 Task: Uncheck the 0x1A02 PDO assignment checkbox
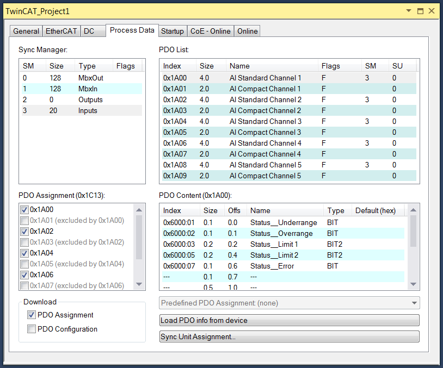click(24, 232)
